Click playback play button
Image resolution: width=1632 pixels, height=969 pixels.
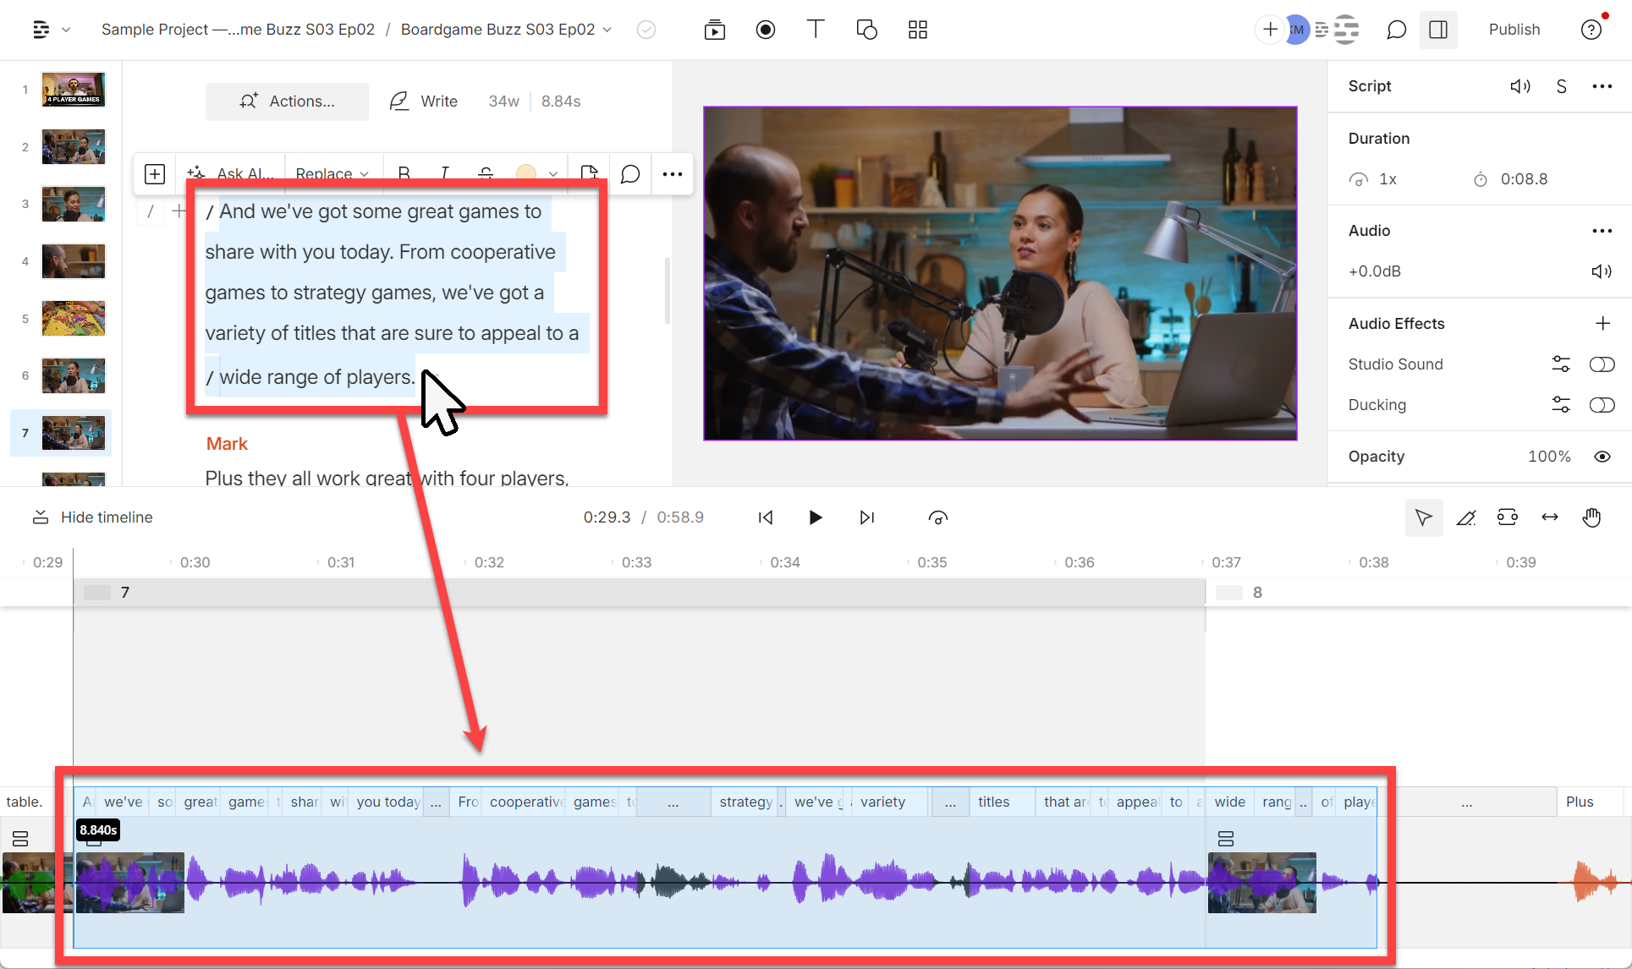click(815, 517)
